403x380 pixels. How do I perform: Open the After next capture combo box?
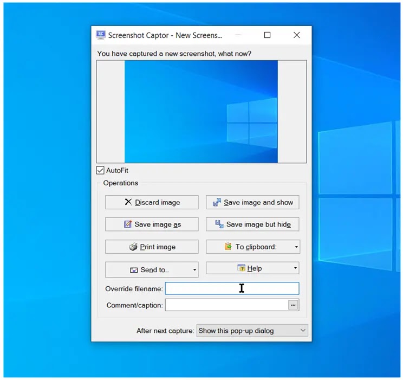[x=252, y=331]
